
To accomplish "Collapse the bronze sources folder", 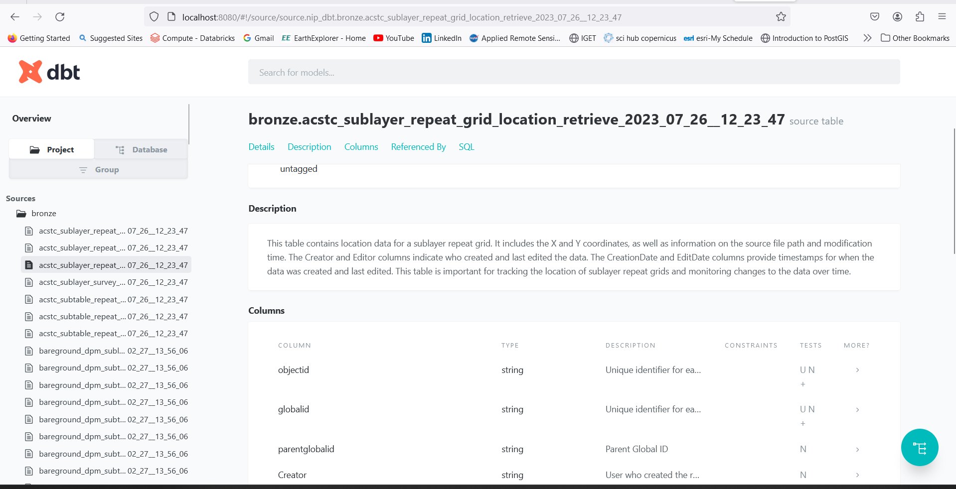I will [36, 213].
